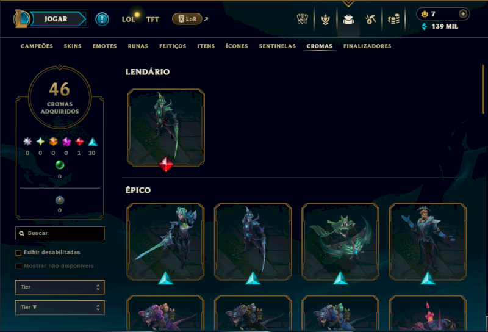Viewport: 488px width, 332px height.
Task: Open the Tier sort order dropdown
Action: point(60,308)
